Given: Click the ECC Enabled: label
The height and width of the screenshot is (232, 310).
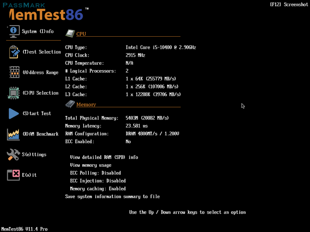Looking at the screenshot, I should 79,142.
